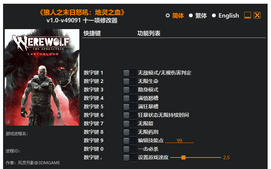Screen dimensions: 271x169
Task: Click 数字键 1 hotkey label
Action: click(94, 73)
